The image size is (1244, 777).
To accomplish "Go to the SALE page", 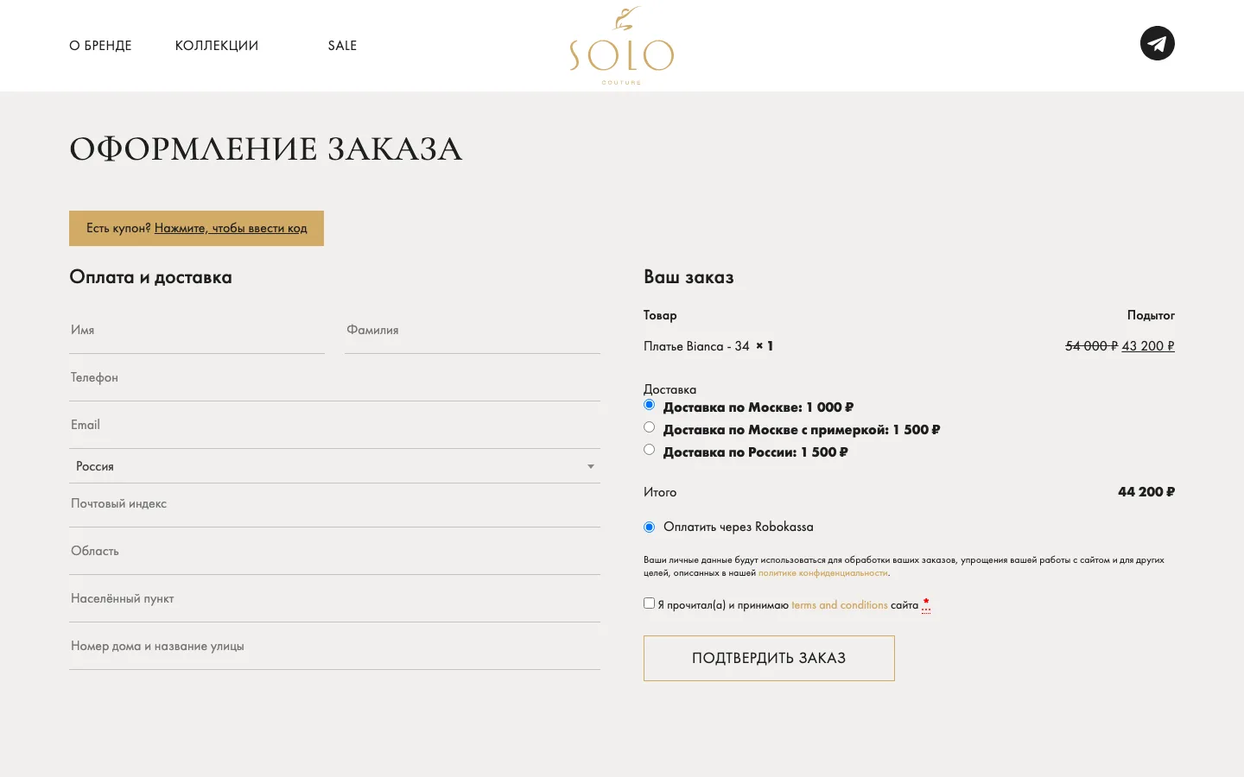I will [x=342, y=46].
